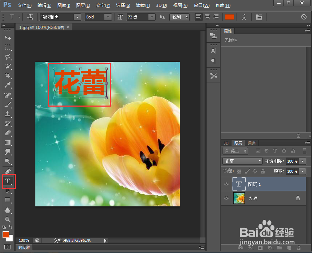Viewport: 312px width, 253px height.
Task: Open the font family dropdown 微软雅黑
Action: click(x=77, y=17)
